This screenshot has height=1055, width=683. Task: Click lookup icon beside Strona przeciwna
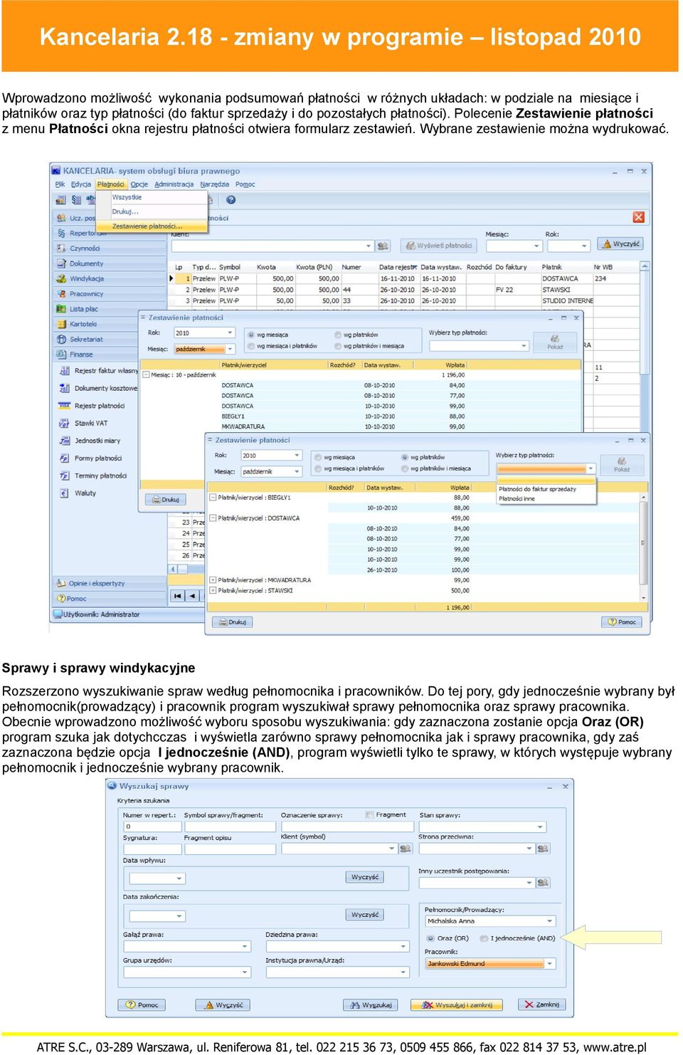pos(543,849)
